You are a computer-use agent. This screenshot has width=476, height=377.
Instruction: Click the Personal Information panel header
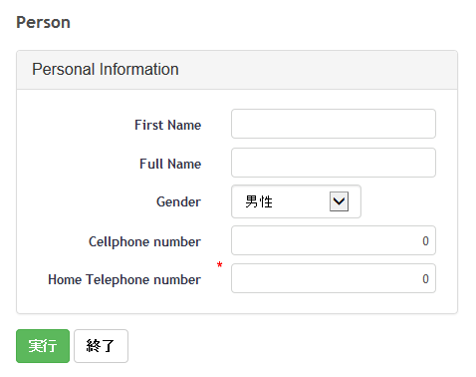click(x=237, y=70)
